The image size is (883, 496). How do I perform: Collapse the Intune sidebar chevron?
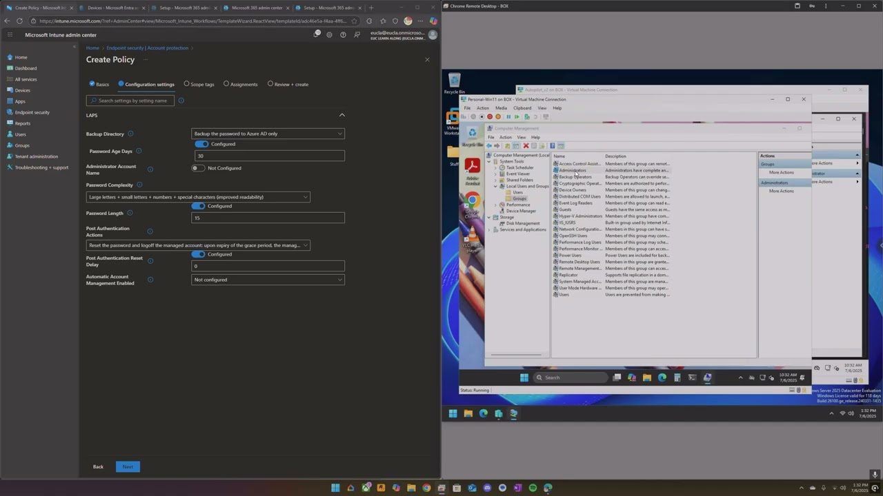75,47
